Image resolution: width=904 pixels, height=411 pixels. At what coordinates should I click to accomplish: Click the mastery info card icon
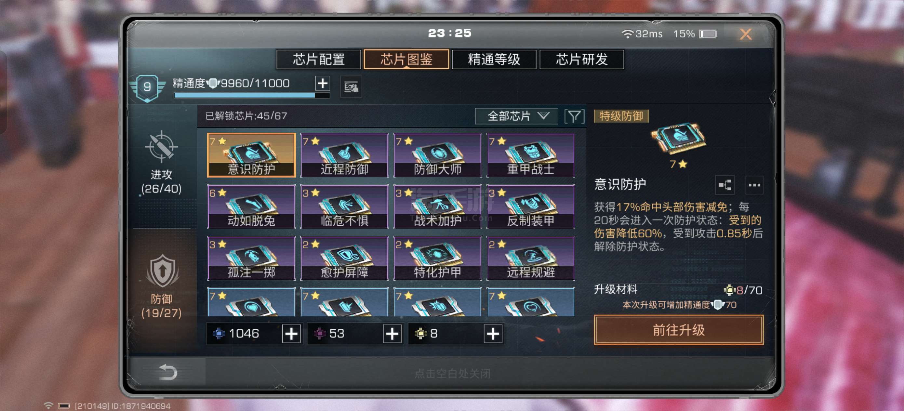(x=351, y=87)
